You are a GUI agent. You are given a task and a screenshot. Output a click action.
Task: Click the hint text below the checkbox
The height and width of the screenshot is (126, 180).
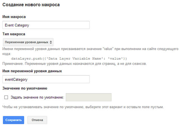(x=83, y=107)
